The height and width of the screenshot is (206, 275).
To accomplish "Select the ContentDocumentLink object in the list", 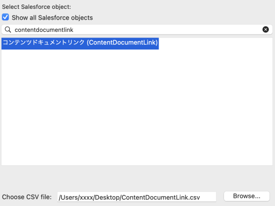I will 80,43.
